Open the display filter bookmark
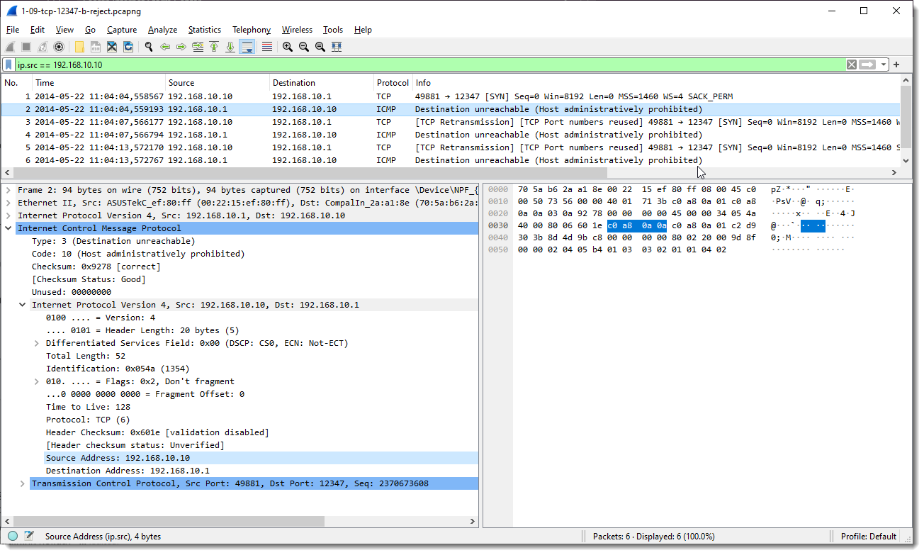This screenshot has width=924, height=555. (x=9, y=65)
